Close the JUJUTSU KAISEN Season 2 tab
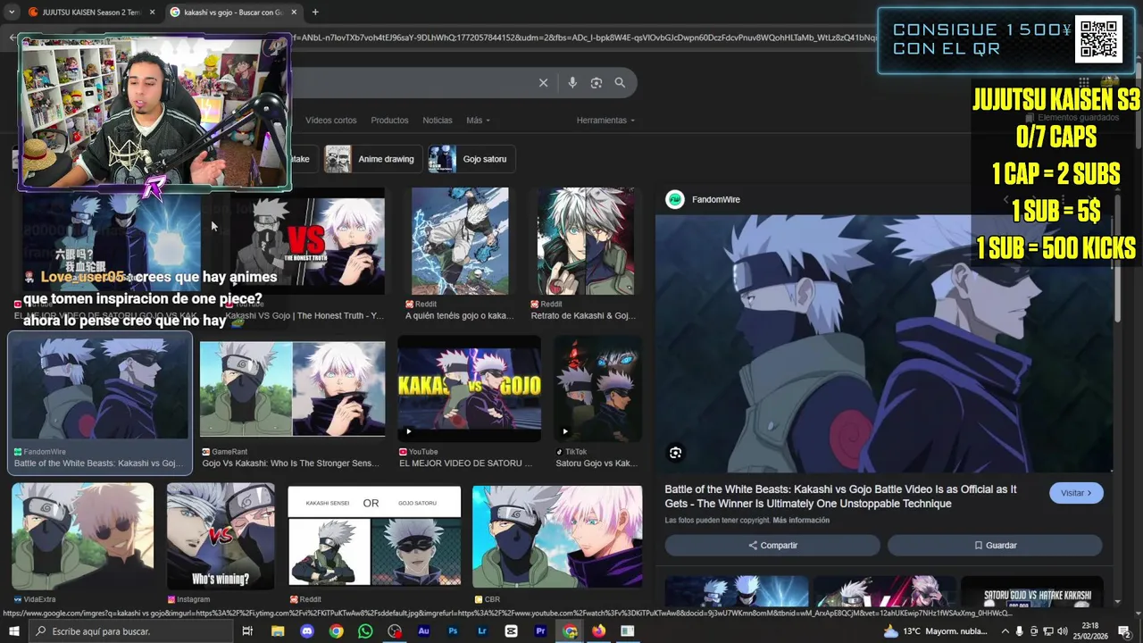 tap(152, 13)
